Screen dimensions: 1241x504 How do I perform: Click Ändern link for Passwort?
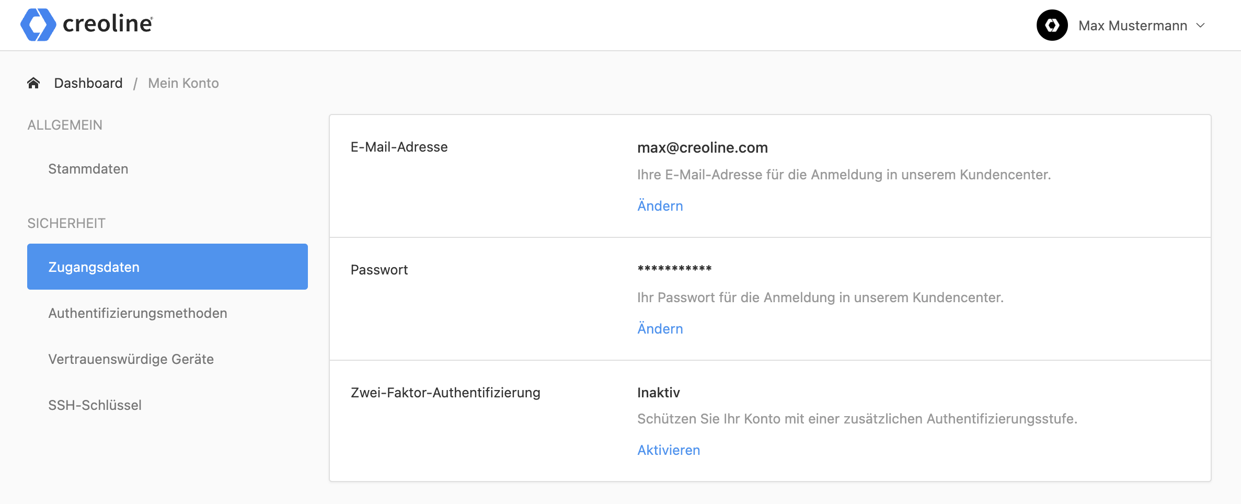[x=660, y=328]
